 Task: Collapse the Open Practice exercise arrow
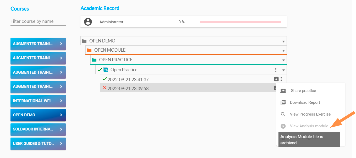[283, 70]
